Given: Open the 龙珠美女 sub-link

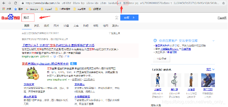Looking at the screenshot, I should [x=80, y=84].
